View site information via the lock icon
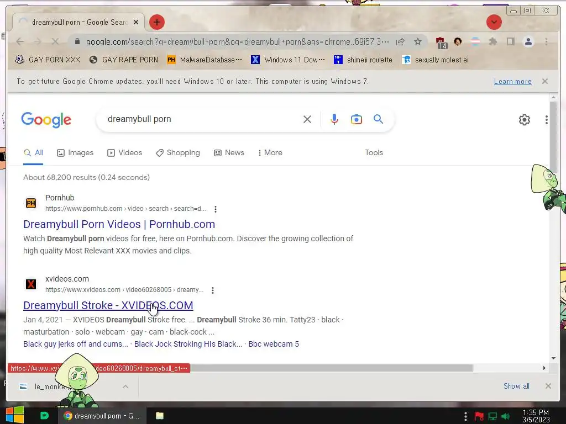The height and width of the screenshot is (424, 566). [x=77, y=41]
